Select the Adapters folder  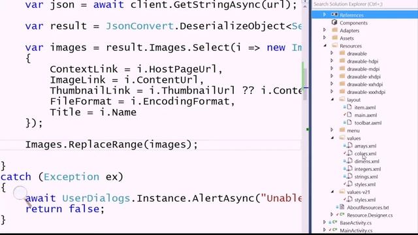[x=349, y=31]
